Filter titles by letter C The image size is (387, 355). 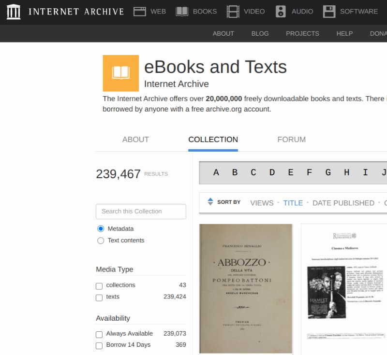point(253,172)
